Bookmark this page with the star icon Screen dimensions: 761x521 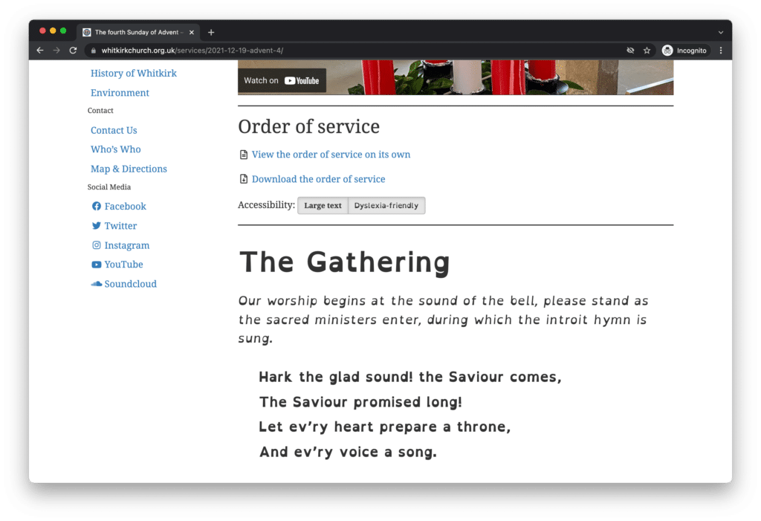coord(647,51)
